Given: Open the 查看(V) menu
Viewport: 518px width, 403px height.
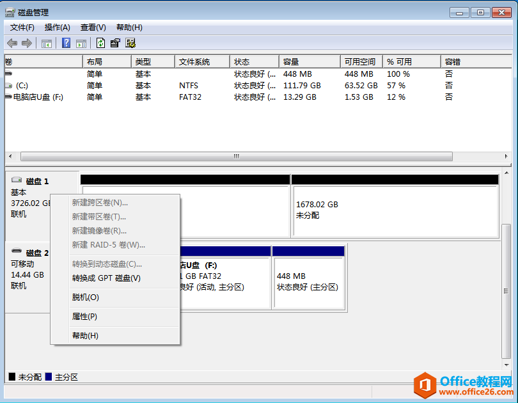Looking at the screenshot, I should point(93,28).
